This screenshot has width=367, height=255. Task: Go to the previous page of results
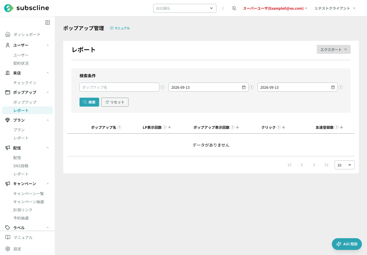pyautogui.click(x=302, y=165)
